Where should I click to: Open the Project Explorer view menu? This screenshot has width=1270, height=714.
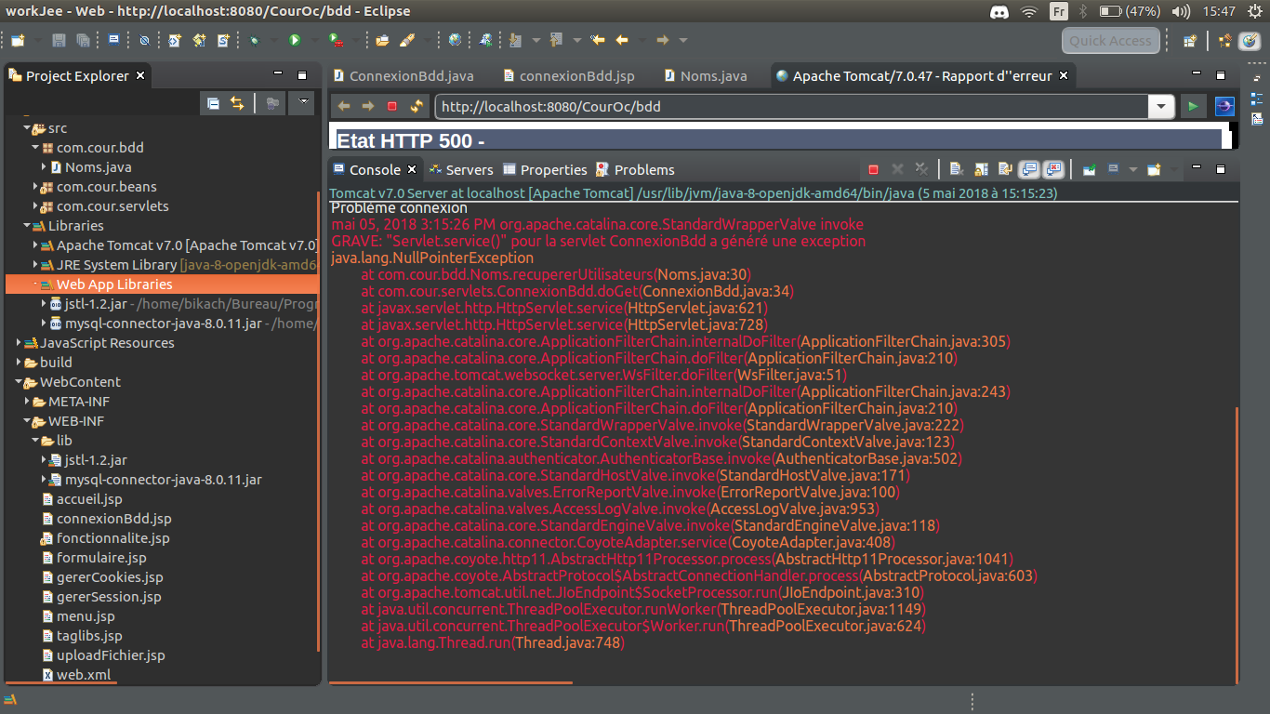coord(304,103)
